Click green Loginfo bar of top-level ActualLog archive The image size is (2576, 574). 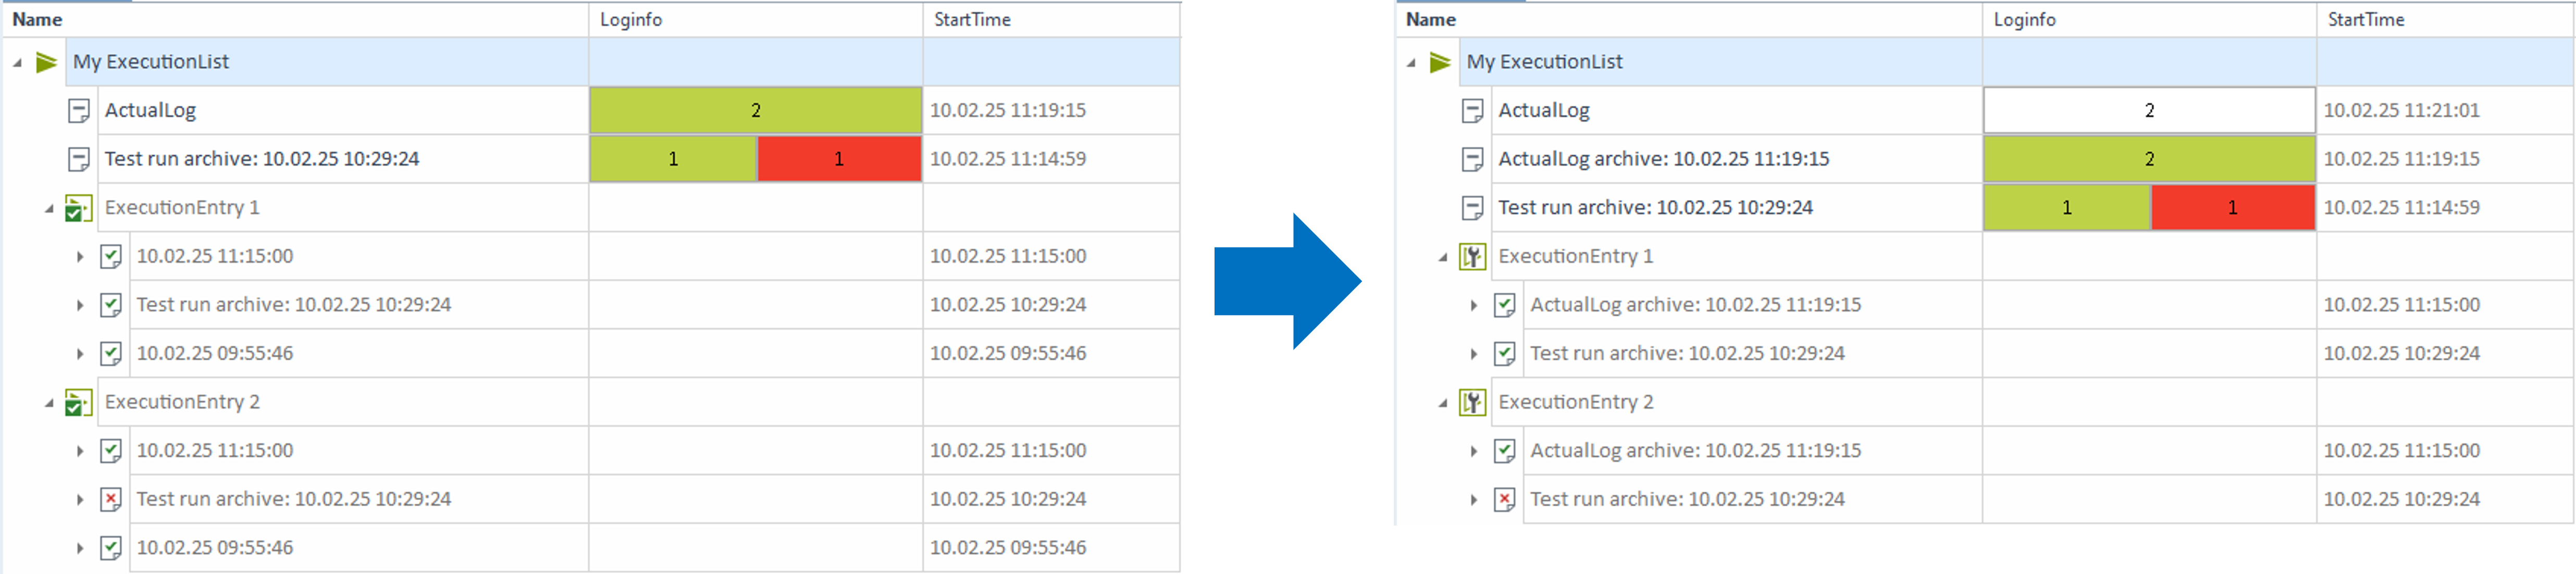2148,159
